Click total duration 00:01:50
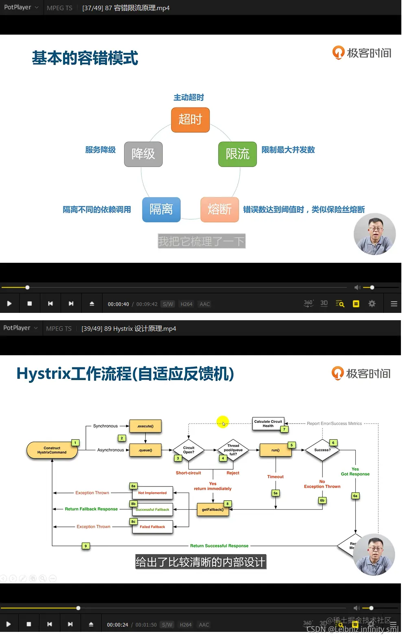 point(146,625)
